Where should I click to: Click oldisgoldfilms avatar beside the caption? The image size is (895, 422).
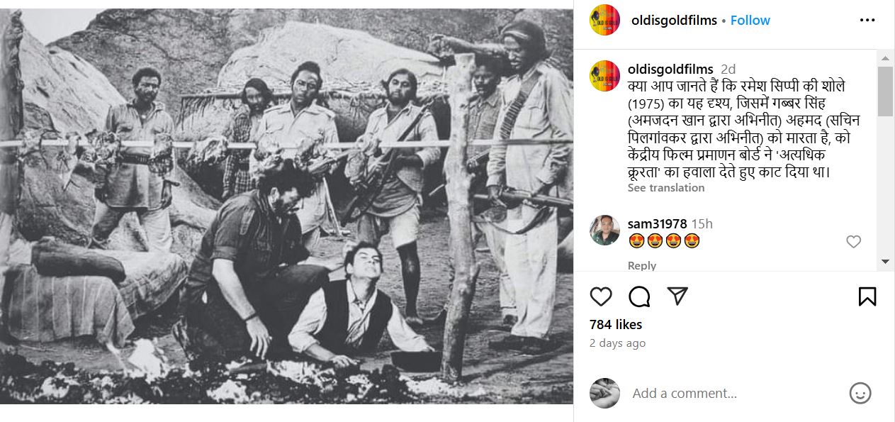coord(605,75)
